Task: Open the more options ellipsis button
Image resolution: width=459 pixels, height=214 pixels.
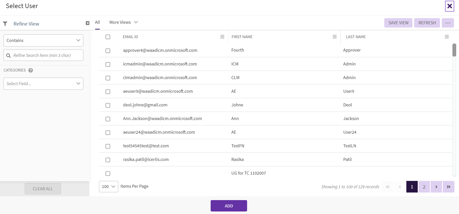Action: click(x=448, y=23)
